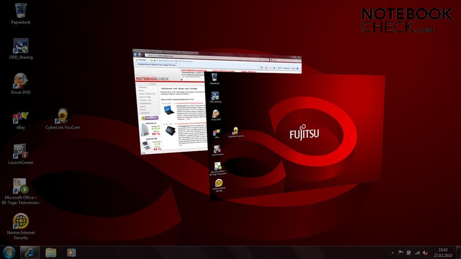Click the muted volume speaker icon
The height and width of the screenshot is (259, 461).
click(425, 253)
